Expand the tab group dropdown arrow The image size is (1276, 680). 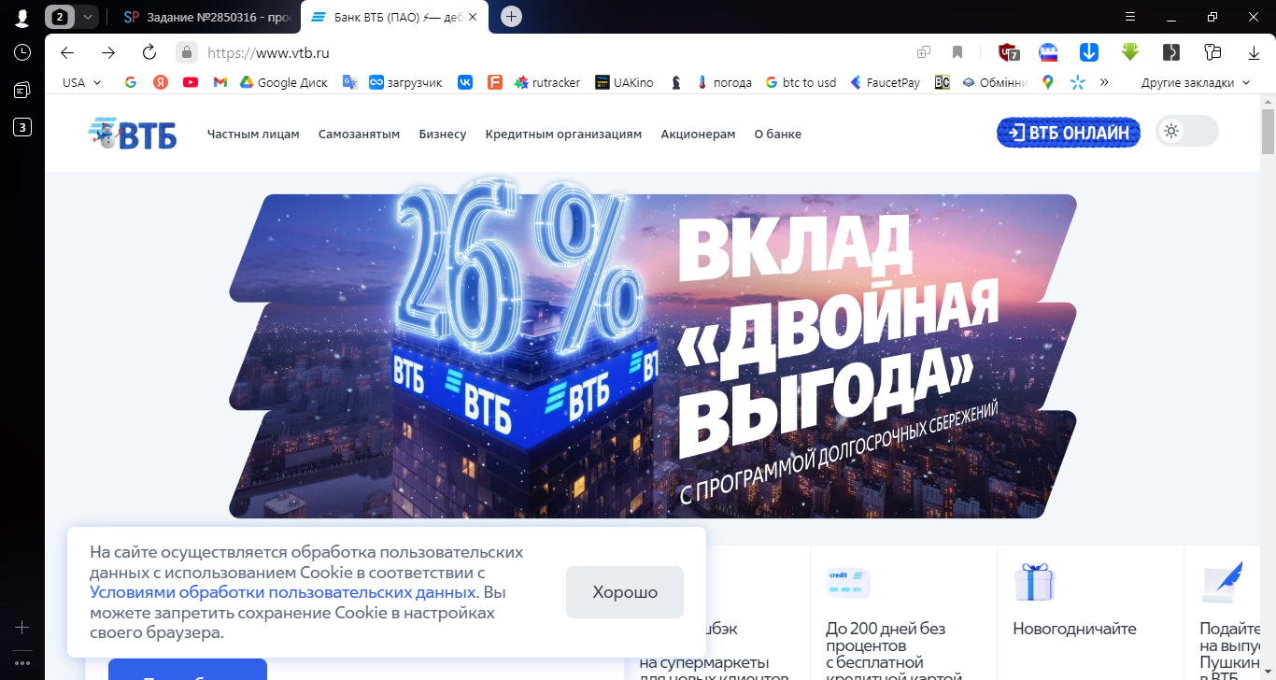(87, 17)
